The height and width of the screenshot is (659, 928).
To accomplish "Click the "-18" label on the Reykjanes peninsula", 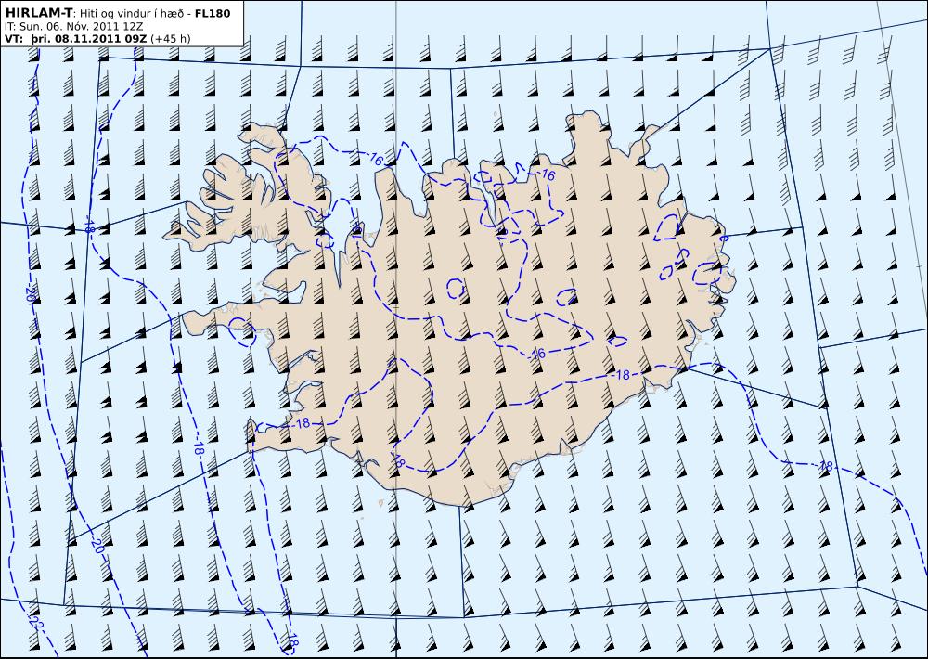I will 302,422.
